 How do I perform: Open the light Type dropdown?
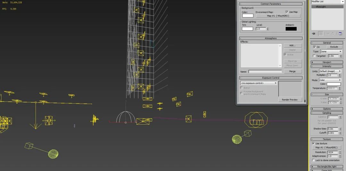click(331, 51)
